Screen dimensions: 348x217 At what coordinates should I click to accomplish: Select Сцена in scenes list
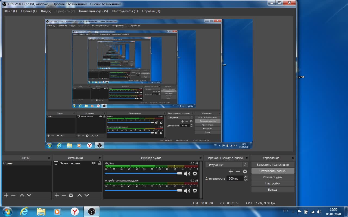tap(27, 163)
